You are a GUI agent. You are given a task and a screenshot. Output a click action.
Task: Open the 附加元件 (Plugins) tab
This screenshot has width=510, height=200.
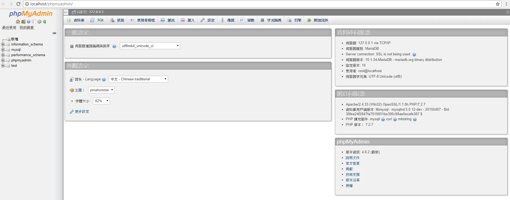tap(318, 20)
